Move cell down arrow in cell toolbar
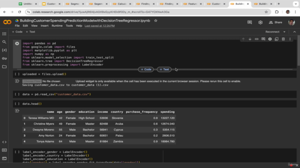Image resolution: width=300 pixels, height=168 pixels. (x=250, y=39)
